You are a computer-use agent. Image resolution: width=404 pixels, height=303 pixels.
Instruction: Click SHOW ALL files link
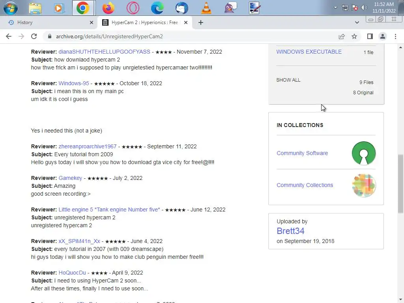(288, 80)
